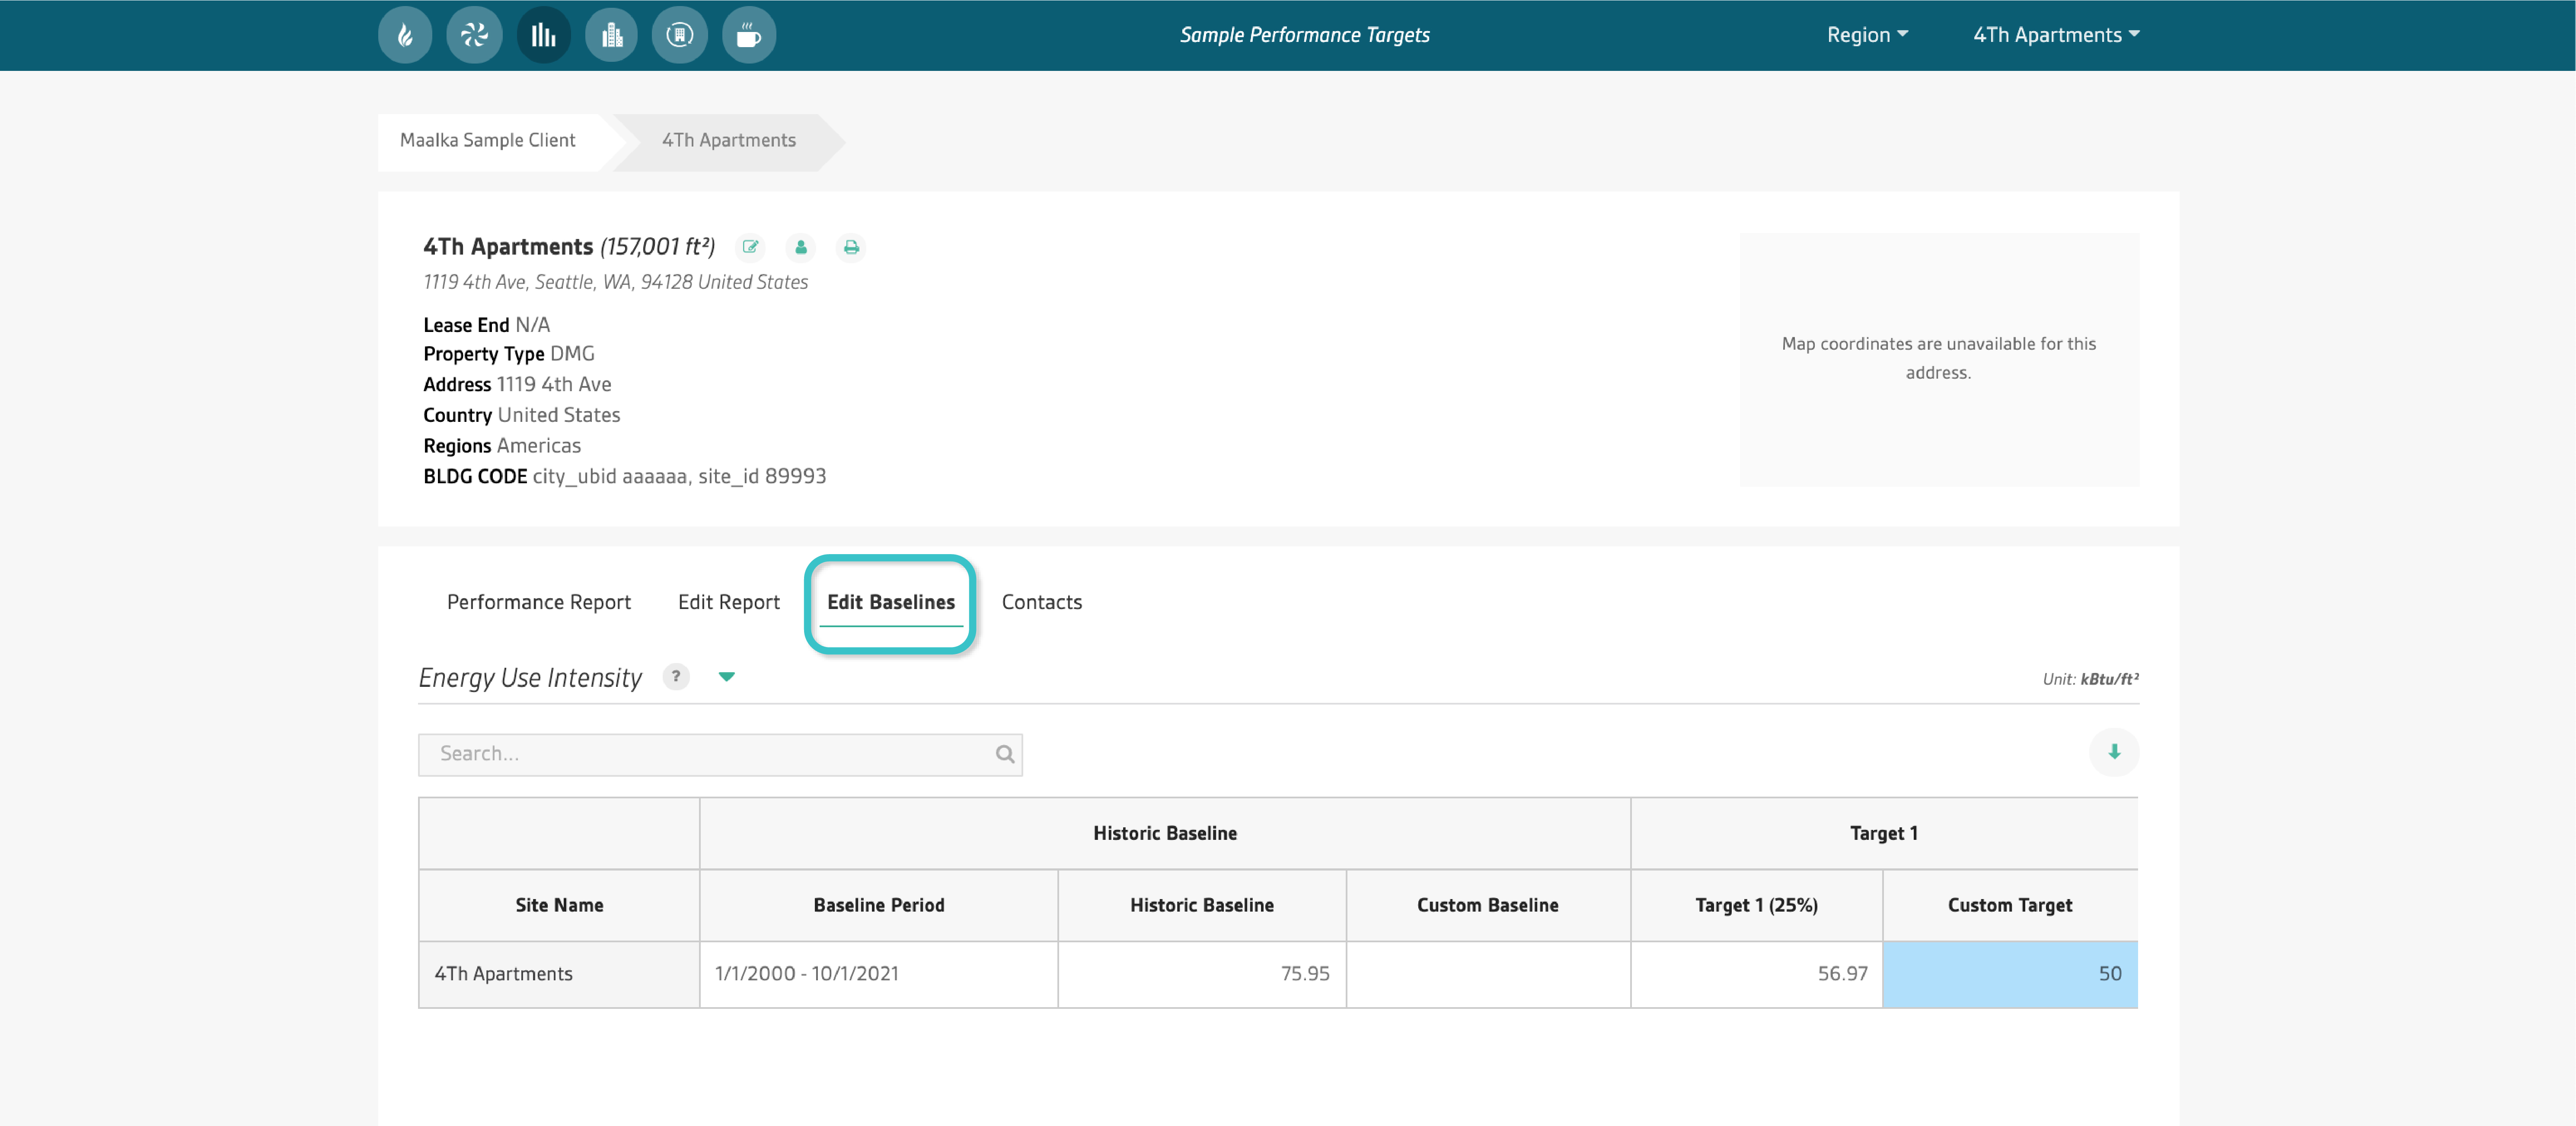This screenshot has width=2576, height=1126.
Task: Click the question mark help icon
Action: [x=676, y=677]
